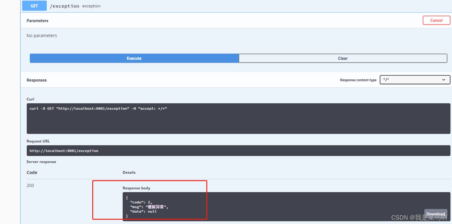The width and height of the screenshot is (452, 224).
Task: Cancel the try-it-out mode
Action: [437, 20]
